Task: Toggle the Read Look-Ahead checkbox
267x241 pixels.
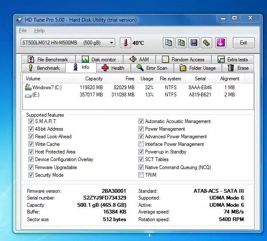Action: pos(31,137)
